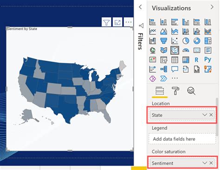Click the 'Sentiment by State' visual title
The width and height of the screenshot is (220, 170).
(22, 29)
